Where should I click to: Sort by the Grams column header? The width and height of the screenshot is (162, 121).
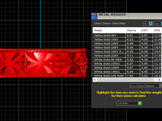pos(133,30)
